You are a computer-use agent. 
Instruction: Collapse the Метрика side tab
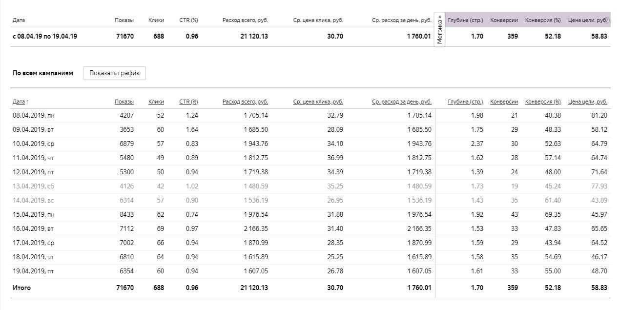tap(440, 30)
